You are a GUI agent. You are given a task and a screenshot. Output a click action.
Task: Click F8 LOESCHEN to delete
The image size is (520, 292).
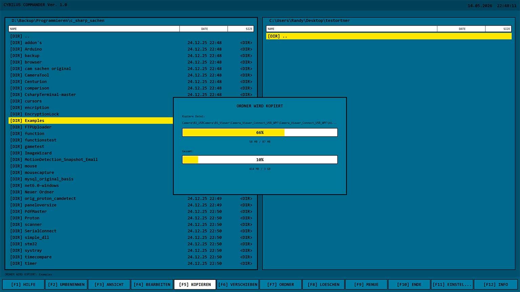[324, 285]
